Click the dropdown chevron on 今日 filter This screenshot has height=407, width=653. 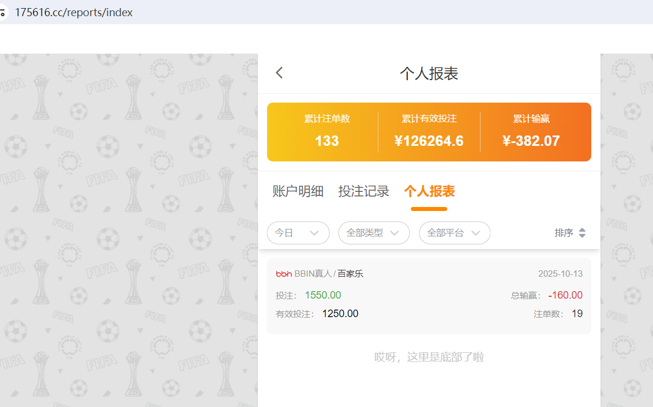[315, 232]
